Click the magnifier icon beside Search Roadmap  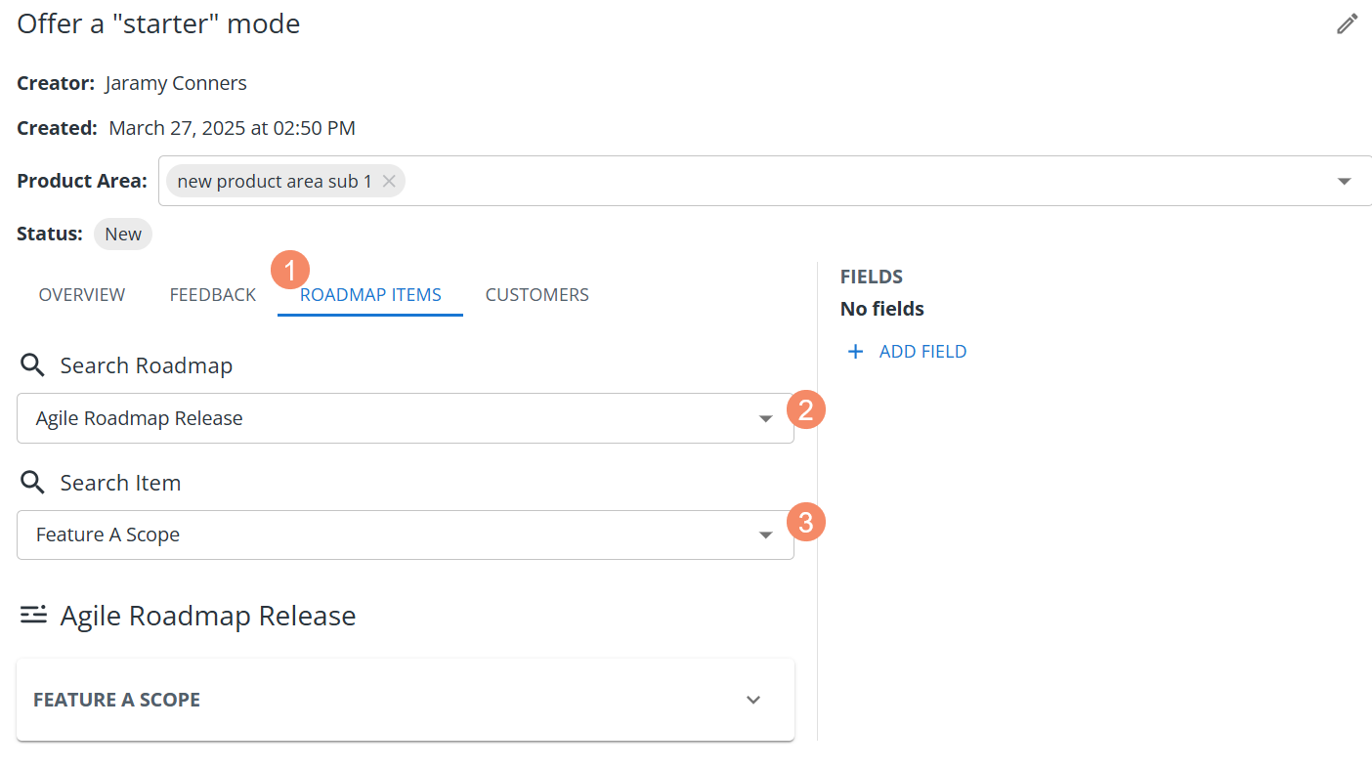coord(31,364)
